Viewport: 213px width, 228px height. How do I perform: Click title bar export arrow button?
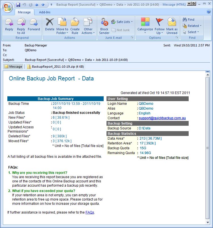194,4
